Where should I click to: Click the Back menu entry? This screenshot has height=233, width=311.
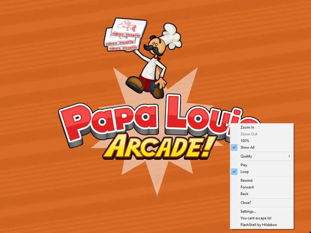(x=261, y=194)
